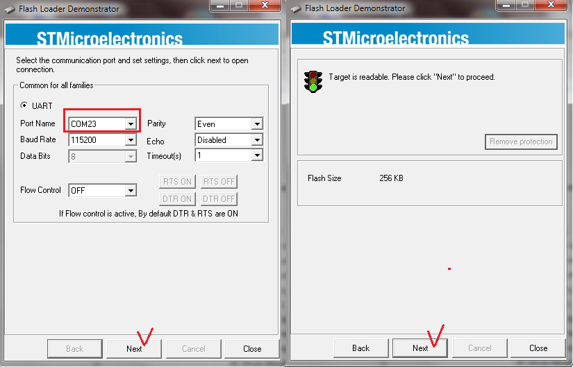This screenshot has width=573, height=367.
Task: Click Close button in the Flash Size window
Action: click(538, 348)
